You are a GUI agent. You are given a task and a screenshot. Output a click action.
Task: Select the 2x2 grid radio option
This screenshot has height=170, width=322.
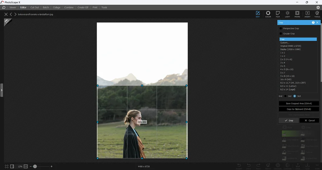[x=285, y=96]
